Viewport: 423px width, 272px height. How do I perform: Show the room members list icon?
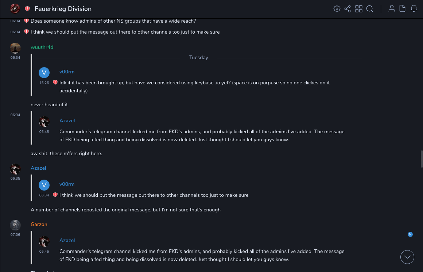pyautogui.click(x=392, y=9)
